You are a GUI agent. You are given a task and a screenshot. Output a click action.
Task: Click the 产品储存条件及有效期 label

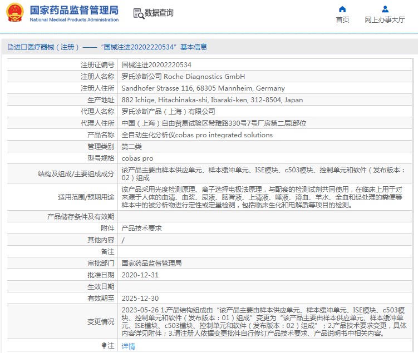tap(81, 216)
